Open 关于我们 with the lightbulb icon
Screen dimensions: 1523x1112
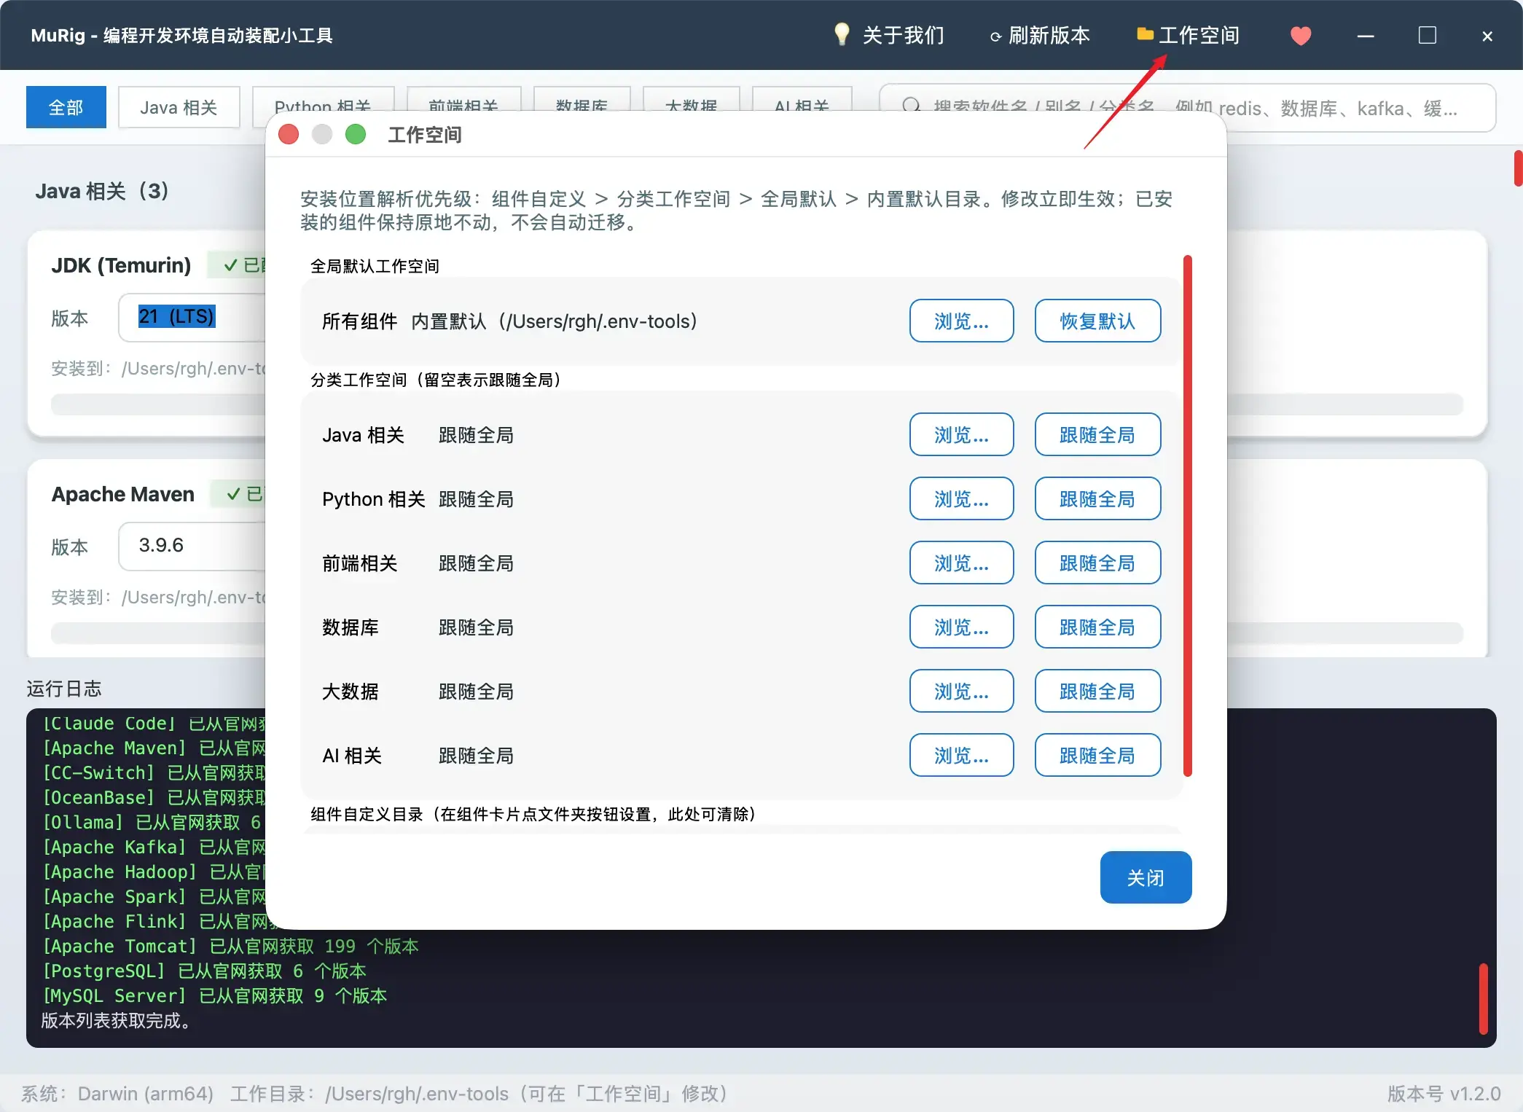pyautogui.click(x=888, y=35)
